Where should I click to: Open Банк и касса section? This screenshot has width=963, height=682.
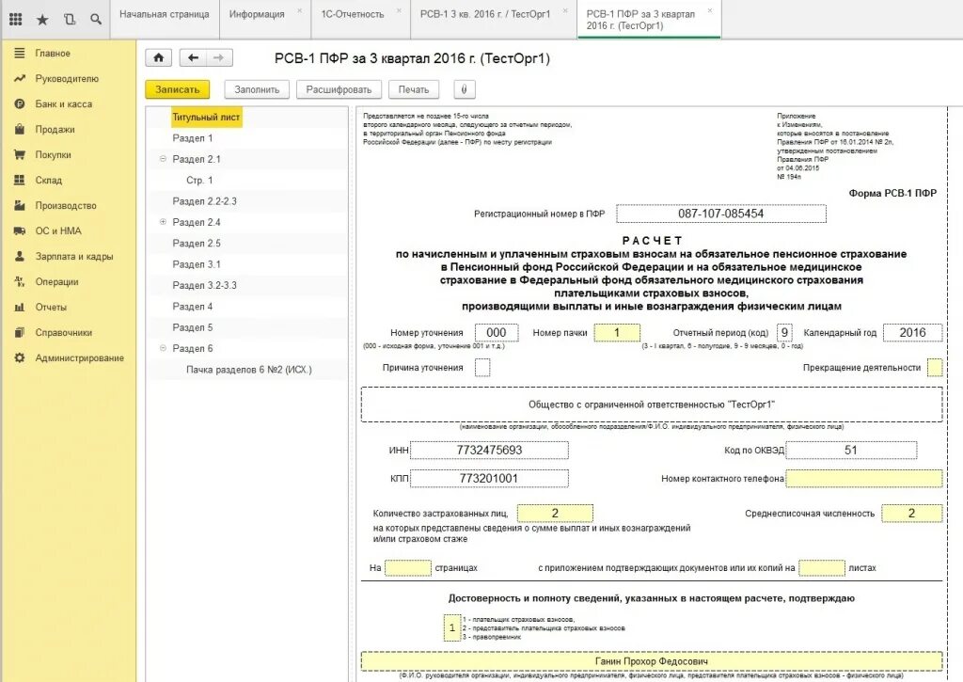point(63,103)
